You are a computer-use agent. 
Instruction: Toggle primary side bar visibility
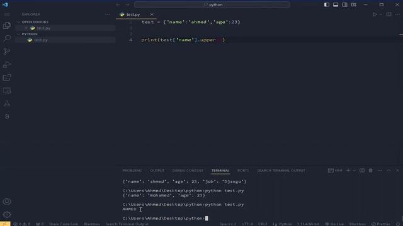[x=327, y=4]
